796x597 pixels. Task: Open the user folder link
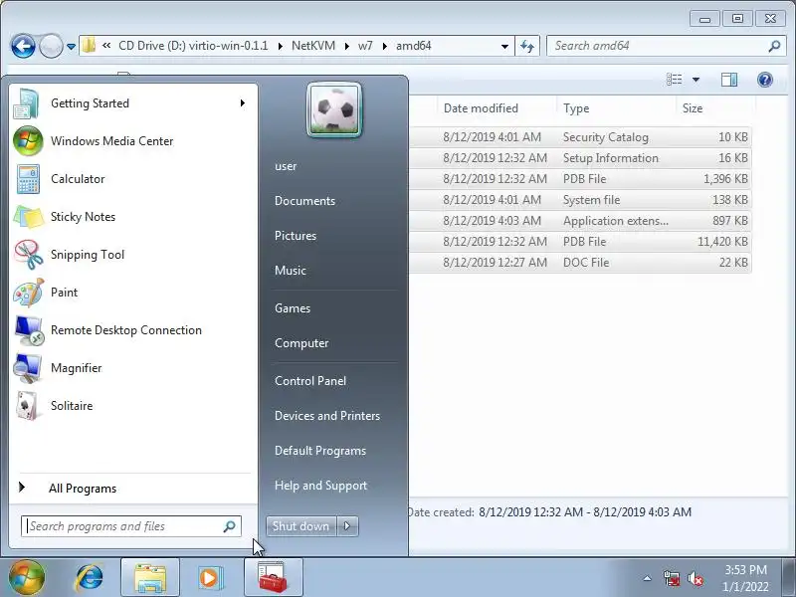point(286,166)
